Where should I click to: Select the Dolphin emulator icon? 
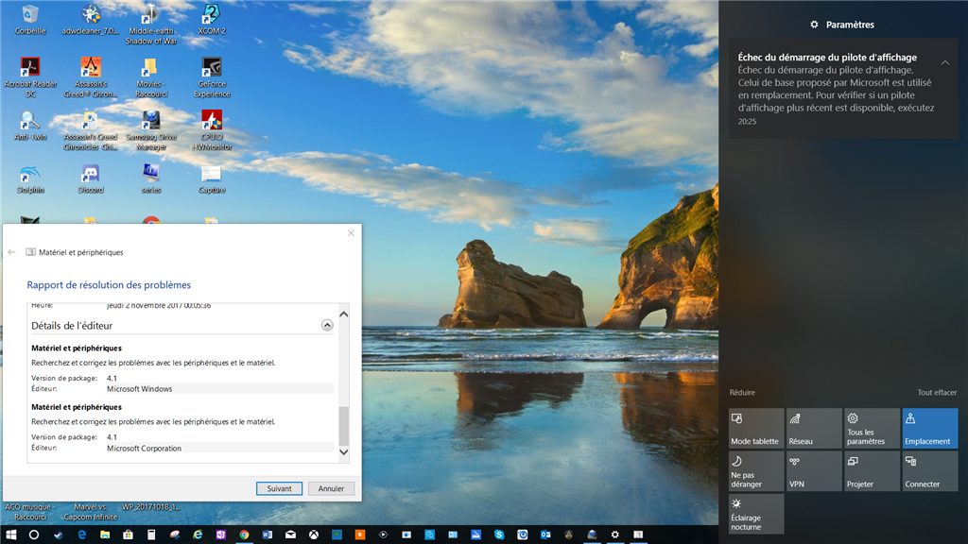(30, 179)
